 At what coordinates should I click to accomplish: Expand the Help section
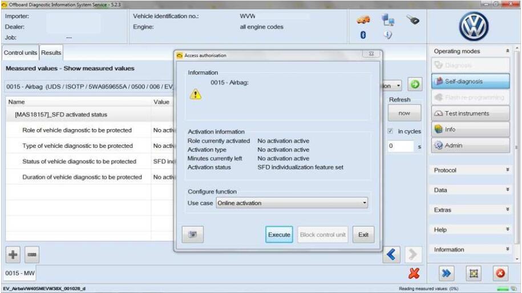click(x=507, y=230)
